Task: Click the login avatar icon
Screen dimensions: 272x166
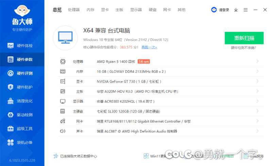Action: tap(214, 10)
